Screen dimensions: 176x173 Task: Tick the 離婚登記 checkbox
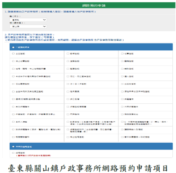(x=122, y=61)
